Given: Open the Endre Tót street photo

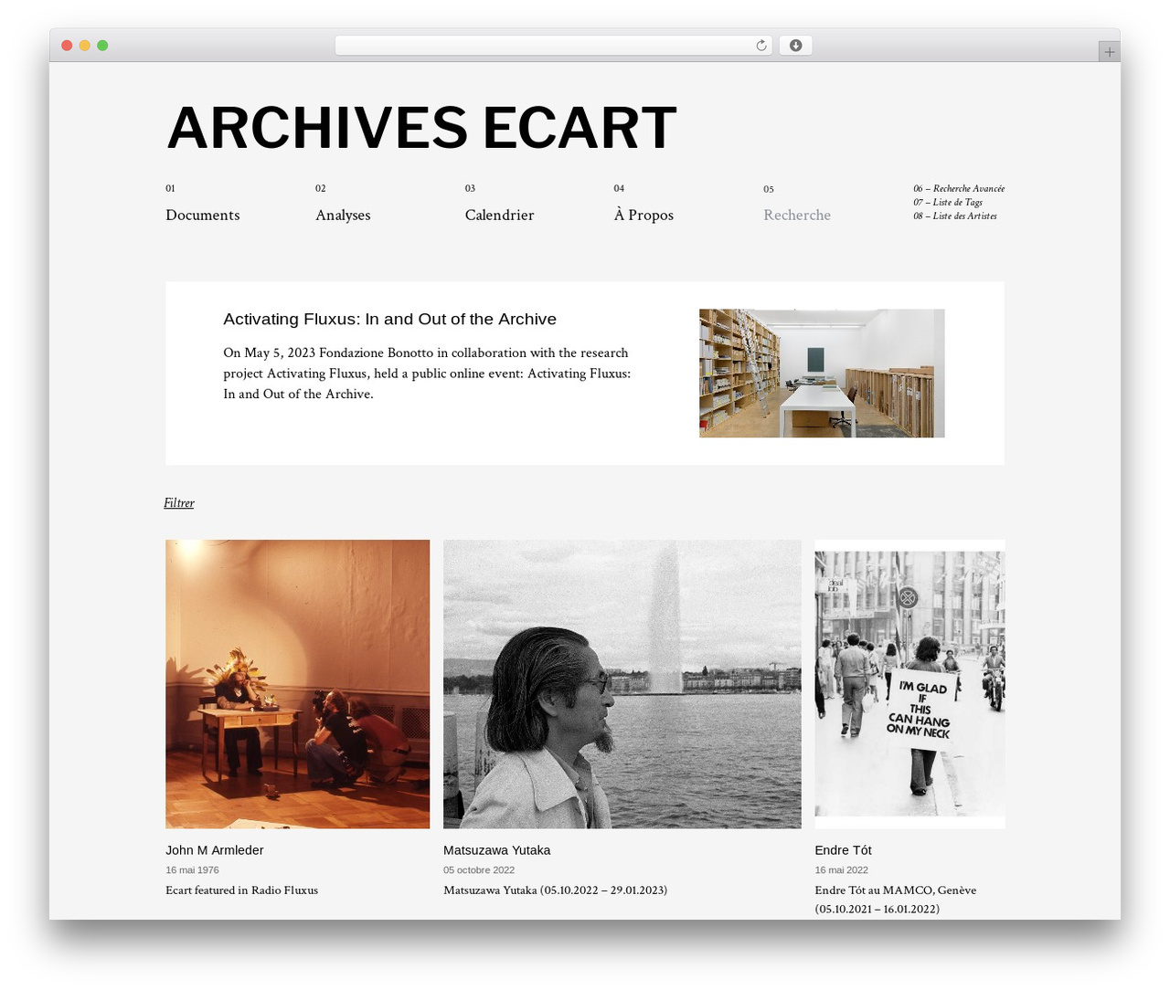Looking at the screenshot, I should pyautogui.click(x=909, y=684).
